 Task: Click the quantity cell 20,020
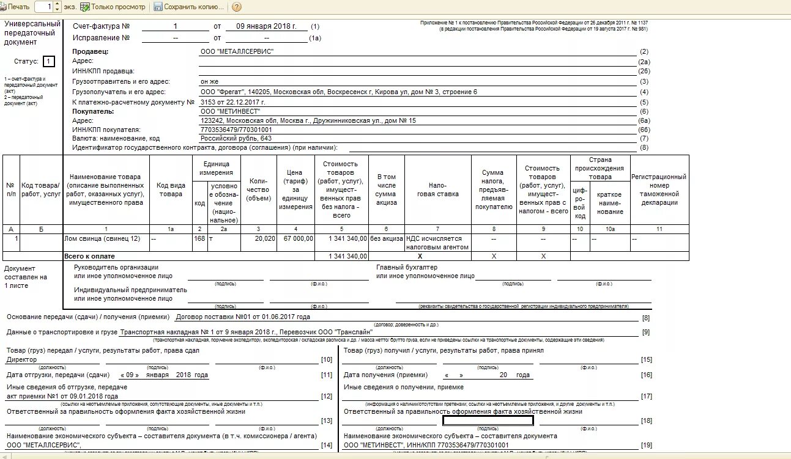259,243
